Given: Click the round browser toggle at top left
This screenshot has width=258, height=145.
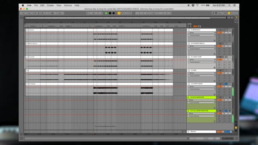Looking at the screenshot, I should (x=21, y=17).
